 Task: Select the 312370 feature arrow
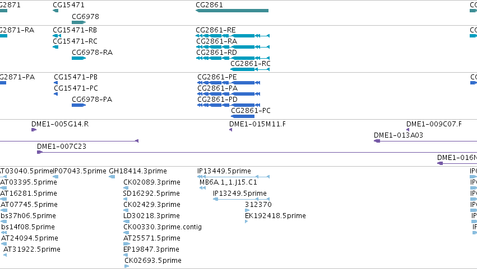(x=247, y=210)
